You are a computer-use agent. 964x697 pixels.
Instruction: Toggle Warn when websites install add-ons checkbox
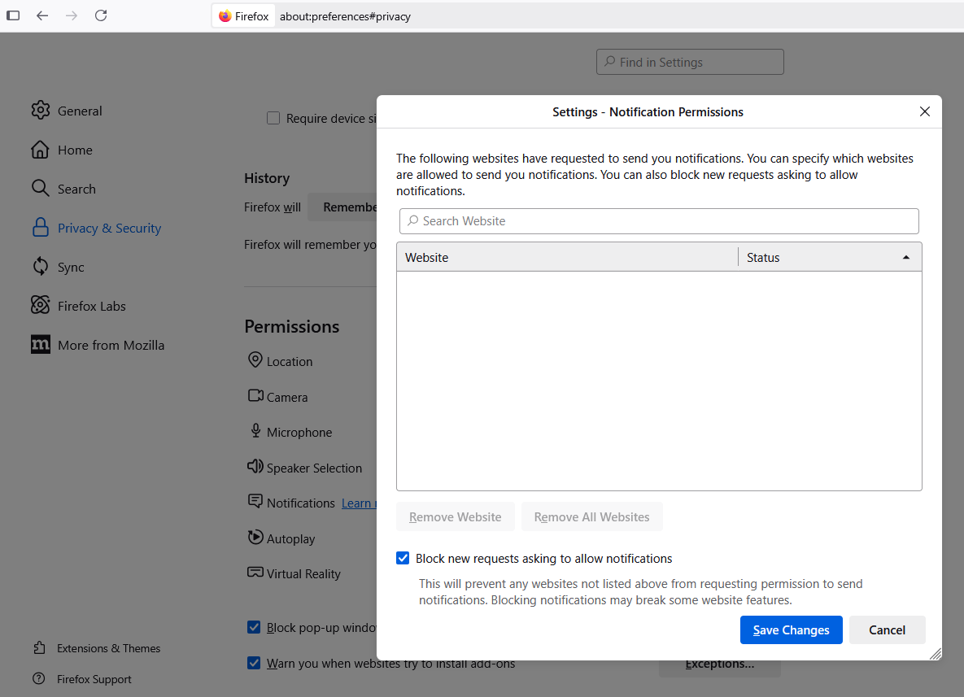pos(254,663)
